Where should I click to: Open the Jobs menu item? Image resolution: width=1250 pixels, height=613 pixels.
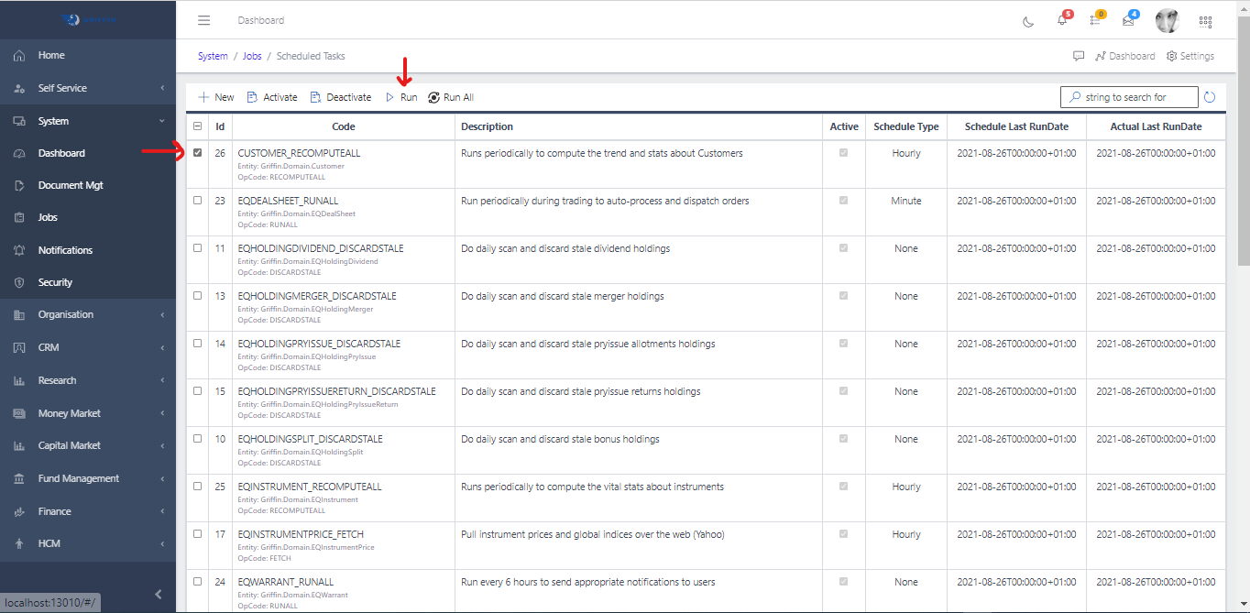[88, 217]
